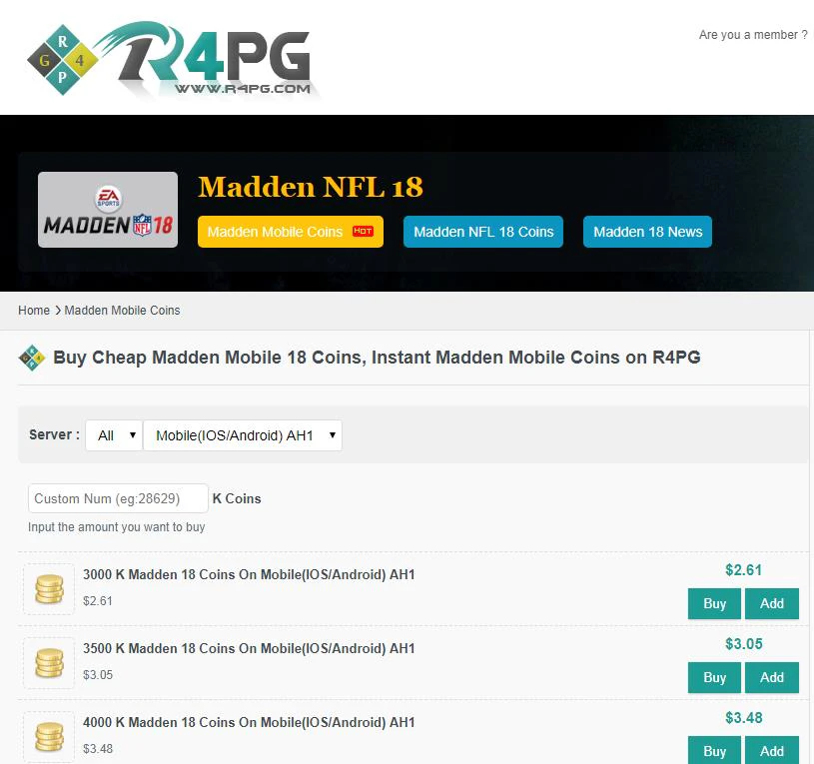The height and width of the screenshot is (764, 814).
Task: Select the Madden Mobile Coins tab
Action: pos(291,232)
